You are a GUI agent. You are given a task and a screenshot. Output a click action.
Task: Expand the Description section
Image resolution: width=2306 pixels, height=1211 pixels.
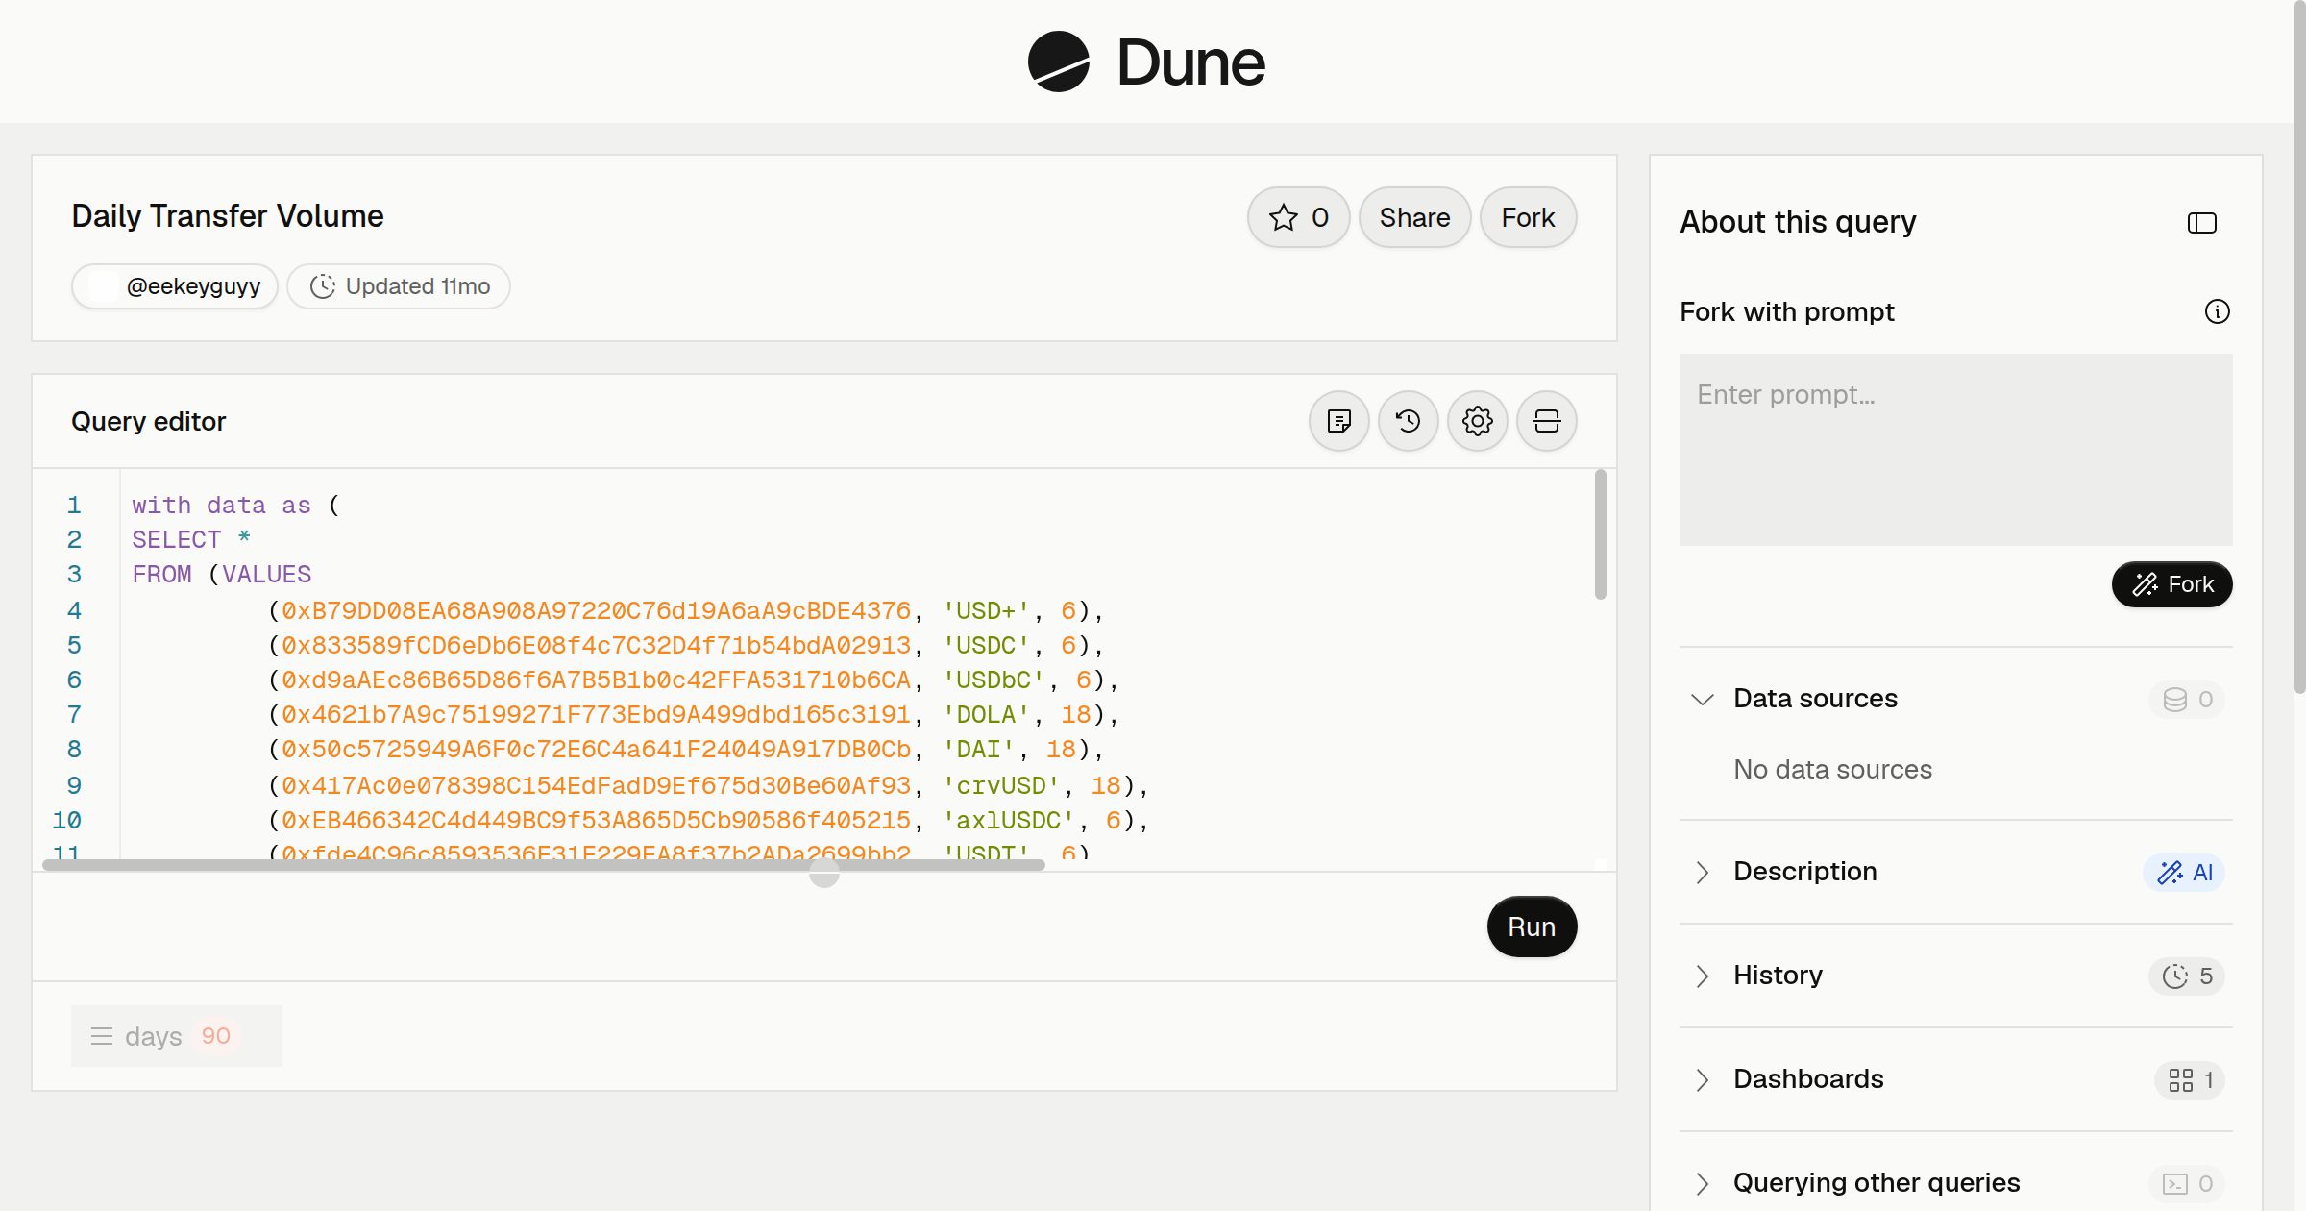(1702, 872)
